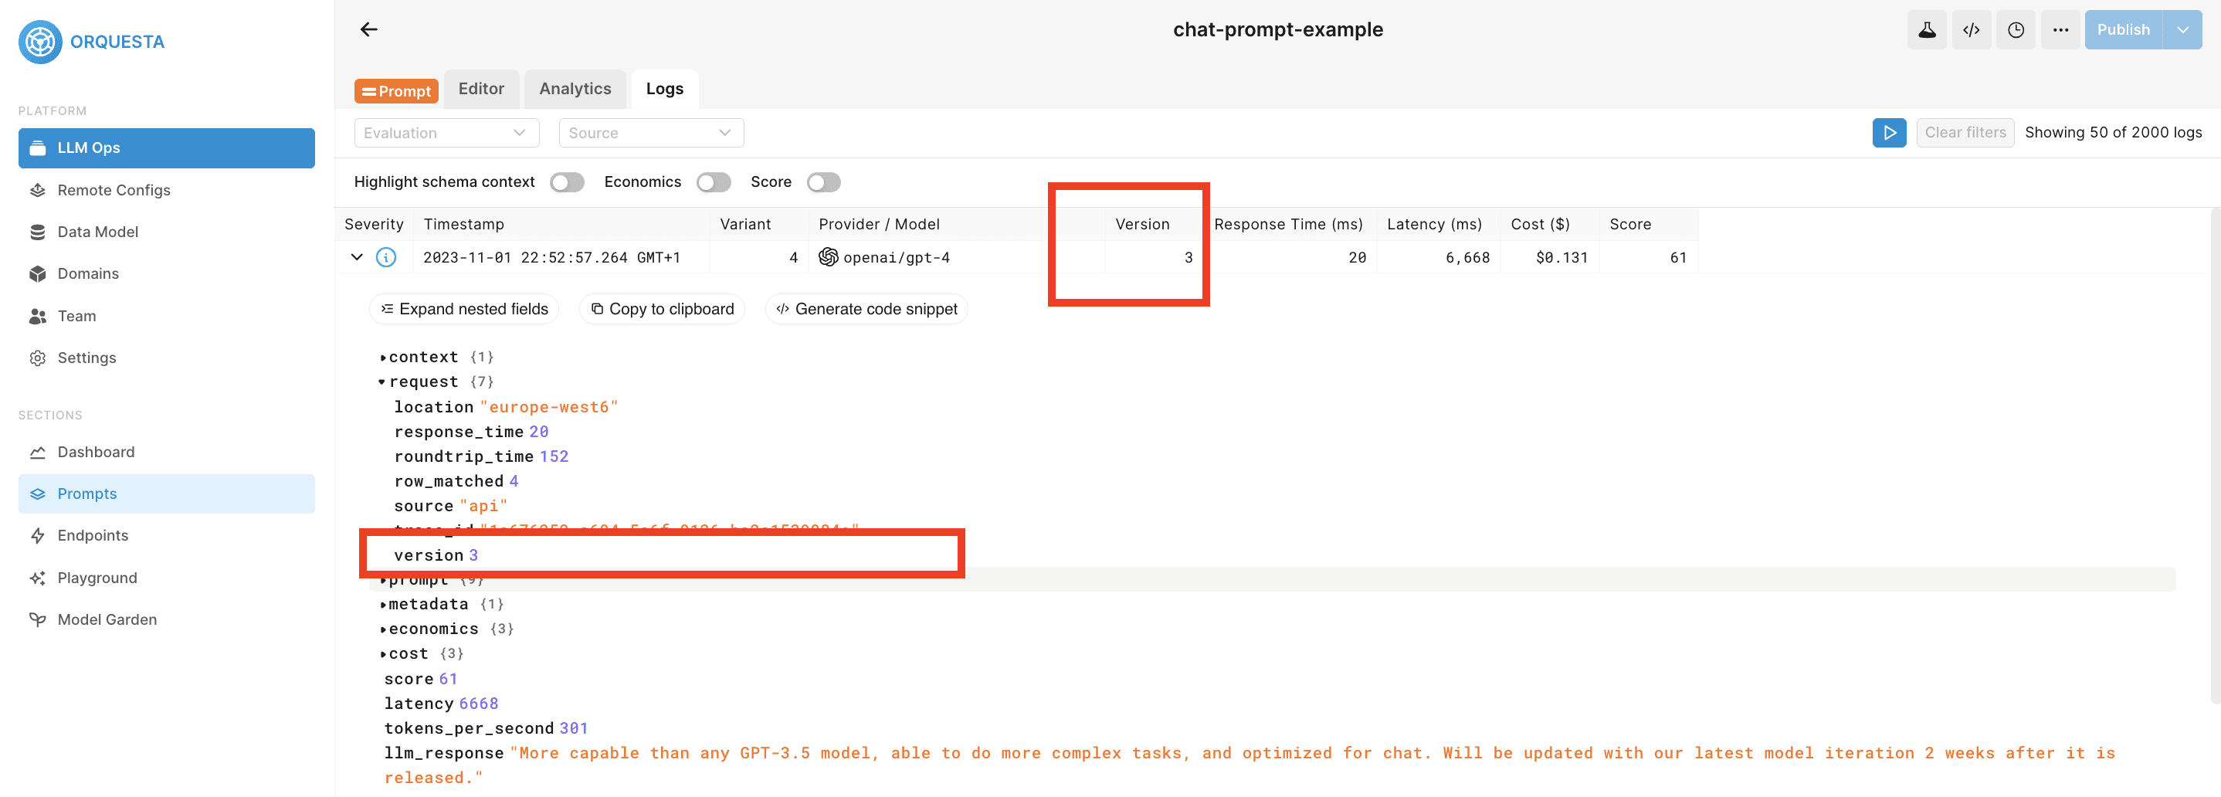Open the version history clock icon
Viewport: 2221px width, 797px height.
pos(2016,29)
